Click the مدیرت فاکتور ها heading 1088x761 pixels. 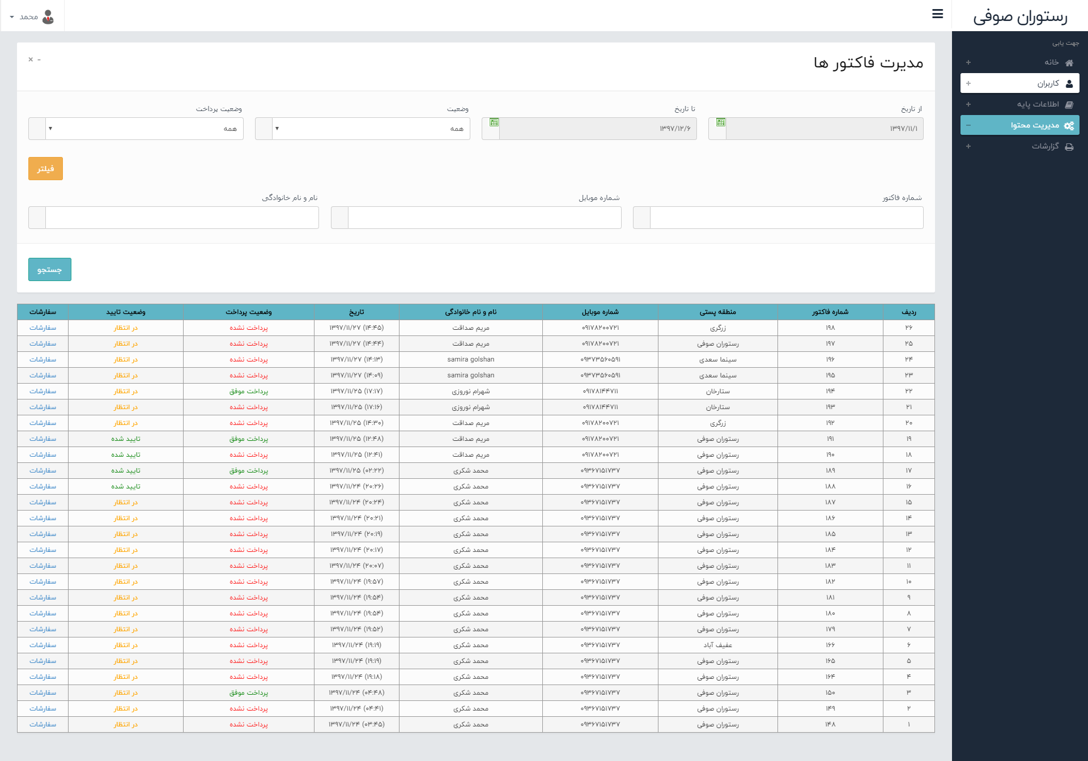click(868, 62)
